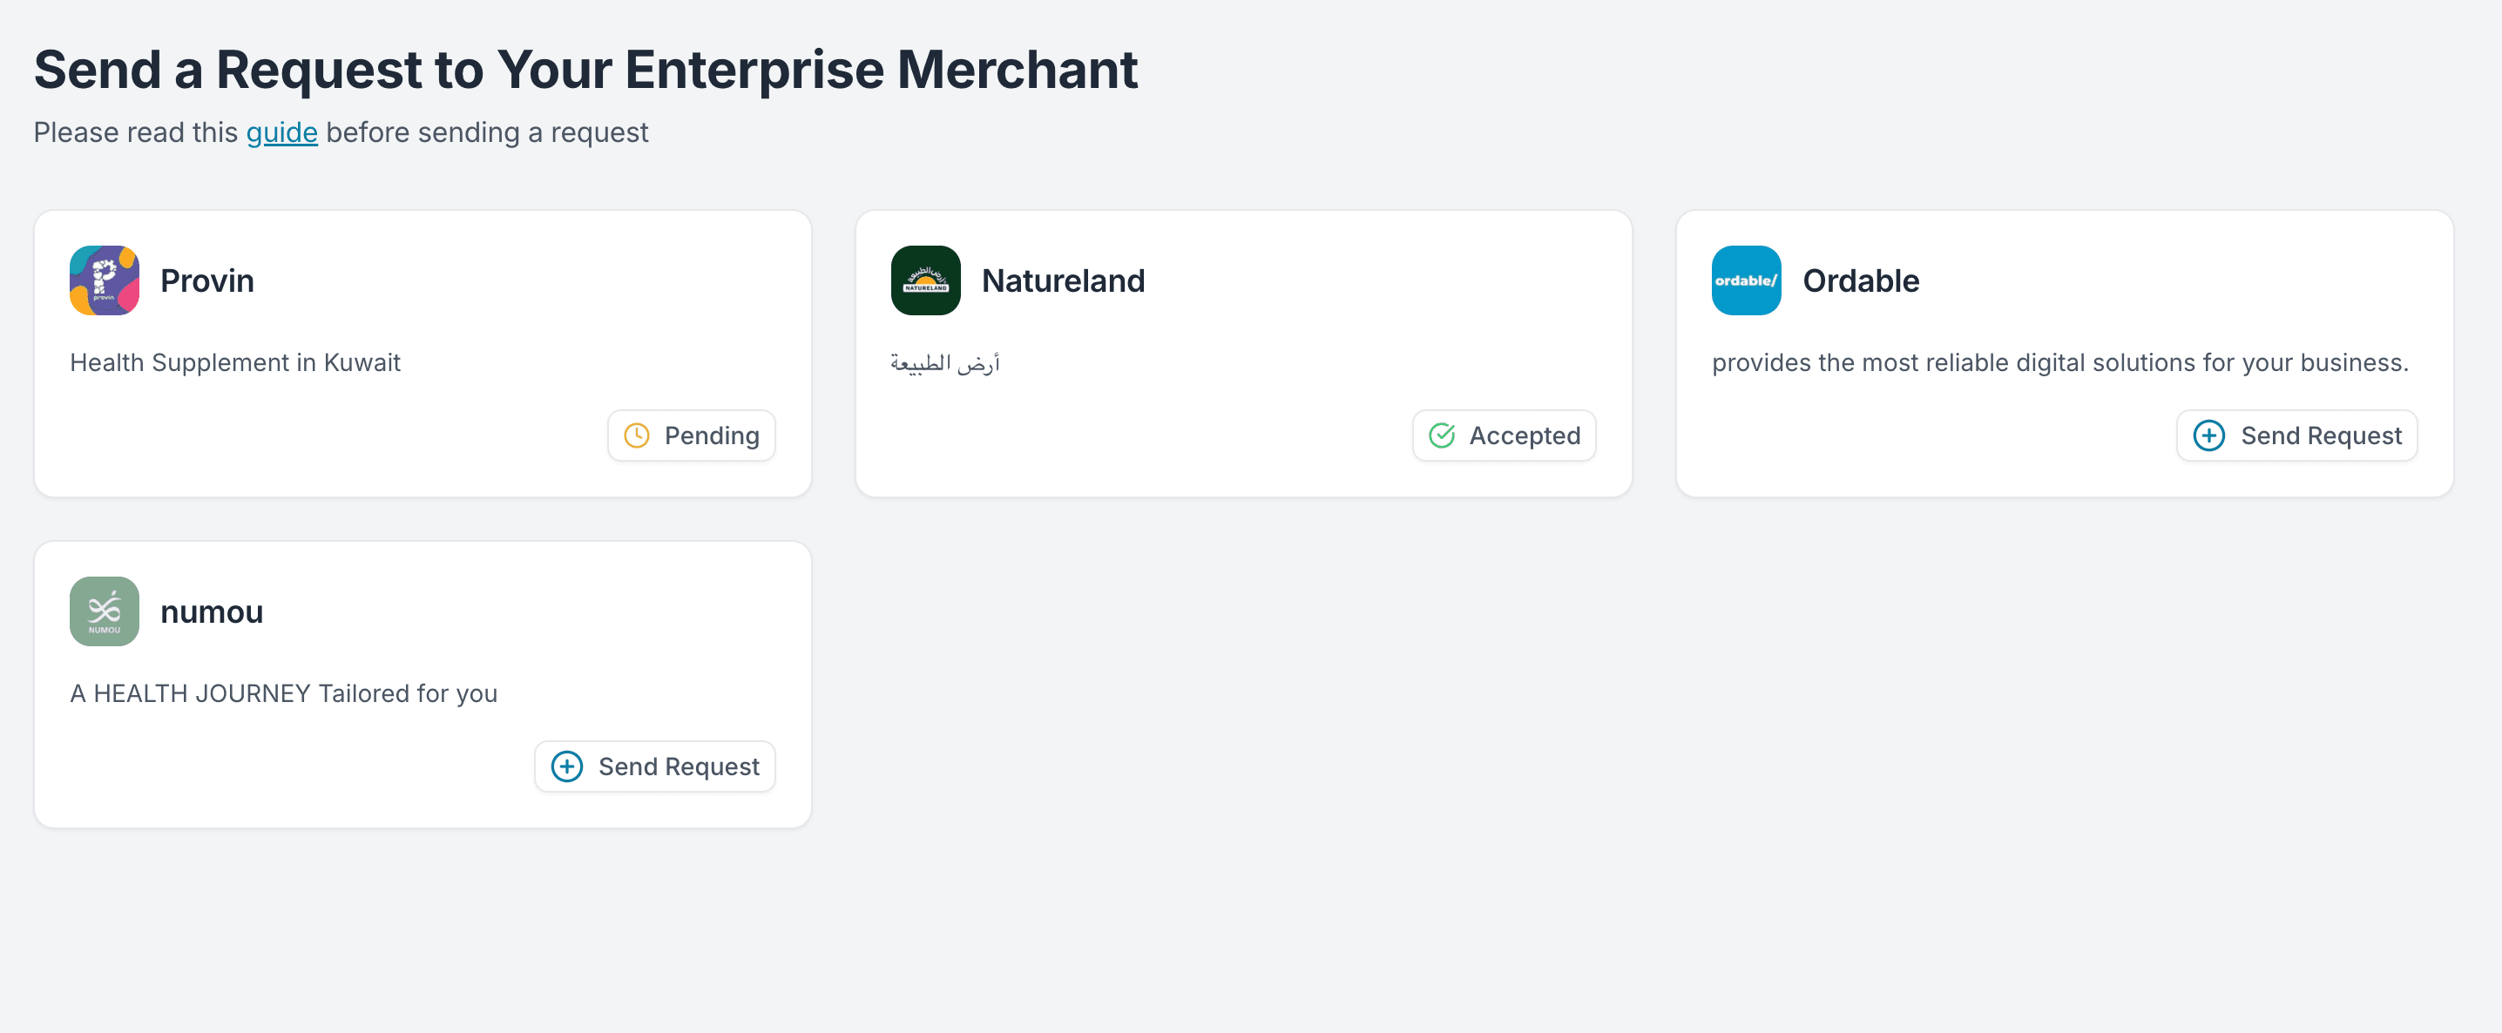
Task: Toggle the Pending status on Provin card
Action: [692, 435]
